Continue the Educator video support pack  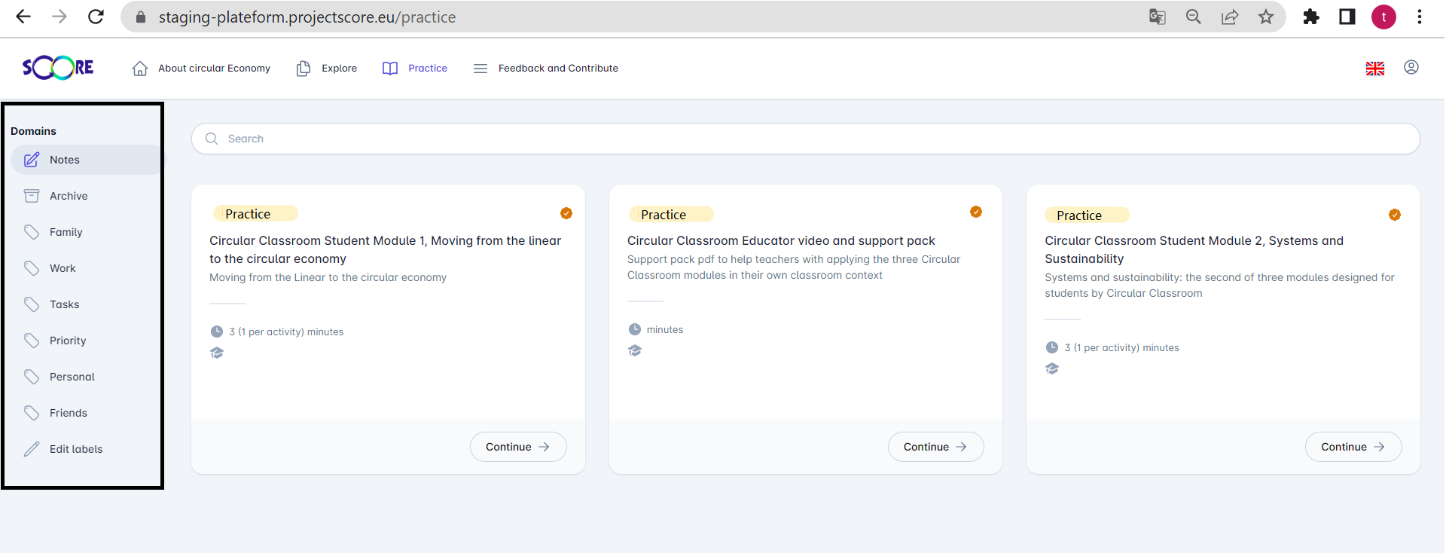point(935,447)
